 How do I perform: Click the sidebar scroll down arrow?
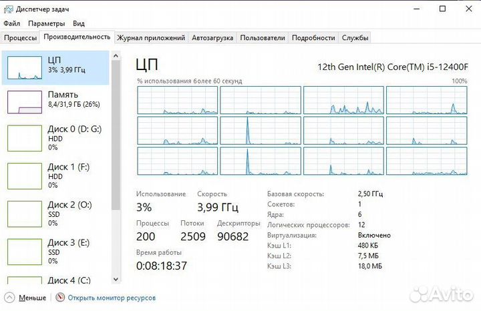click(116, 279)
